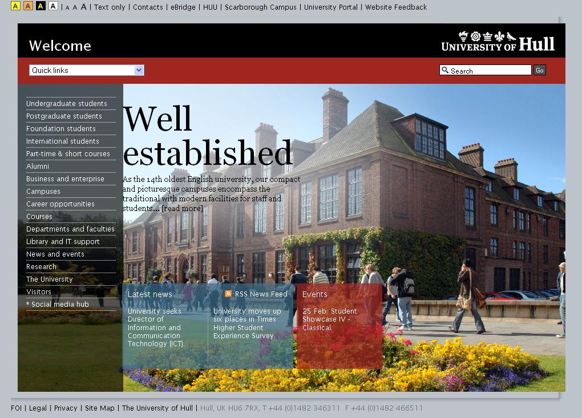
Task: Open the Campuses menu item
Action: coord(43,192)
